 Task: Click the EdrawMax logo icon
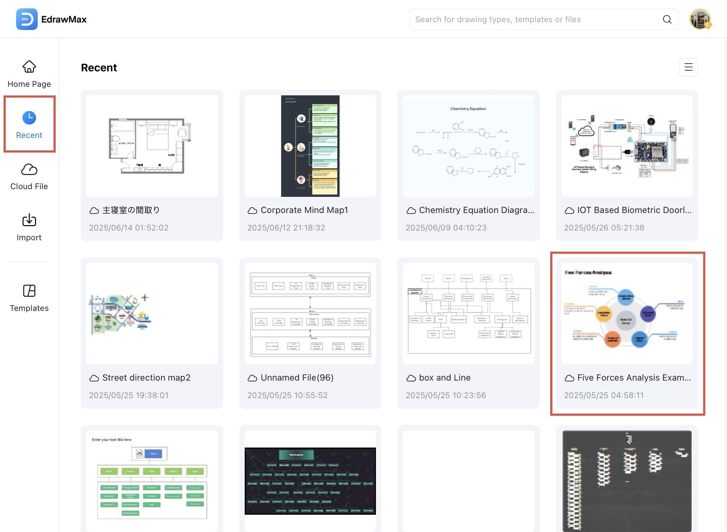tap(27, 19)
